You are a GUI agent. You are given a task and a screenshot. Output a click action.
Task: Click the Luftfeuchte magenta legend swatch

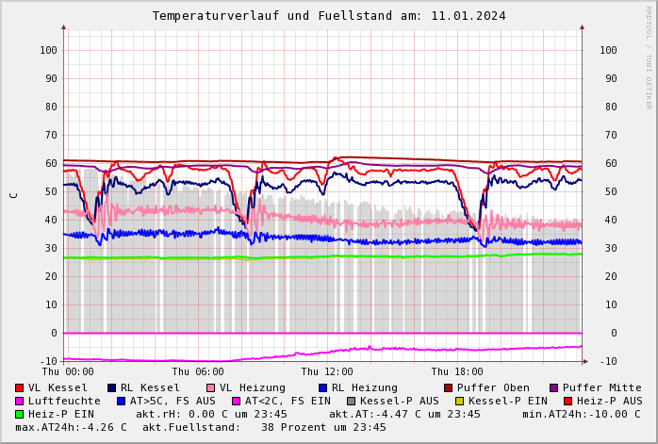point(19,402)
